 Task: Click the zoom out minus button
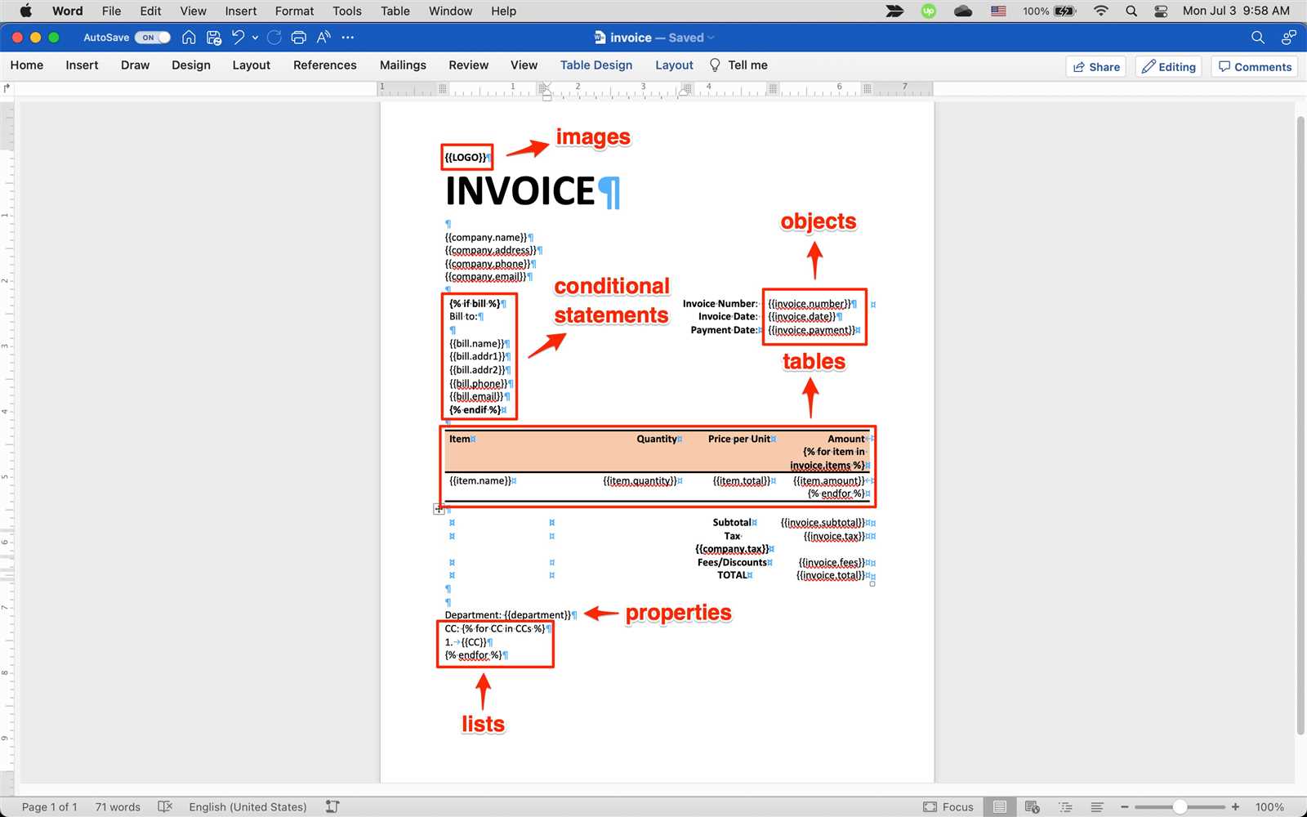[1125, 807]
